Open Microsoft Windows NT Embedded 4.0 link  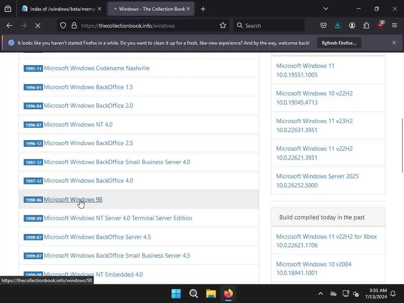pos(93,275)
